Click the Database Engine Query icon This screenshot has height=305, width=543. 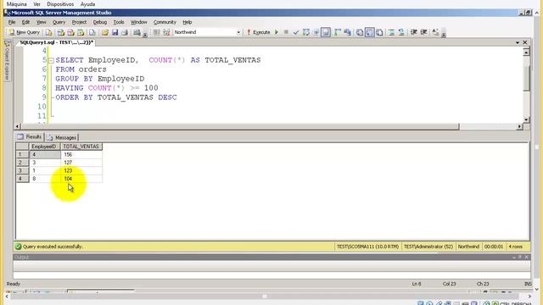click(49, 32)
